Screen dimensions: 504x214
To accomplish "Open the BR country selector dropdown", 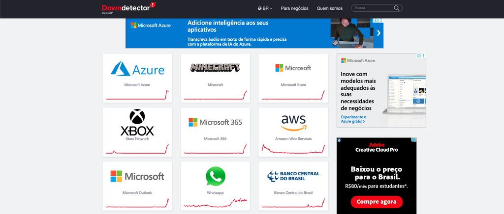I will coord(265,8).
